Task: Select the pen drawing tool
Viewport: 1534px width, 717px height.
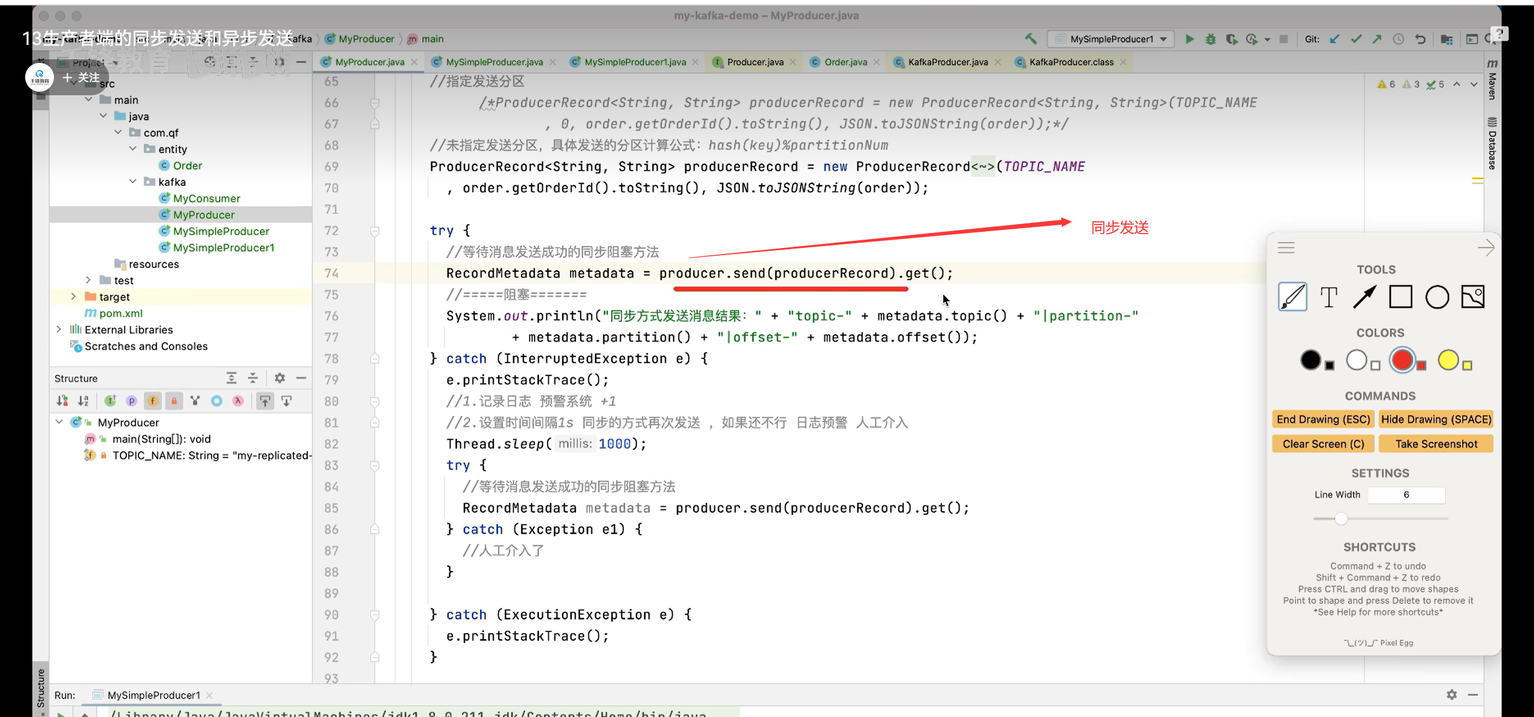Action: pos(1292,297)
